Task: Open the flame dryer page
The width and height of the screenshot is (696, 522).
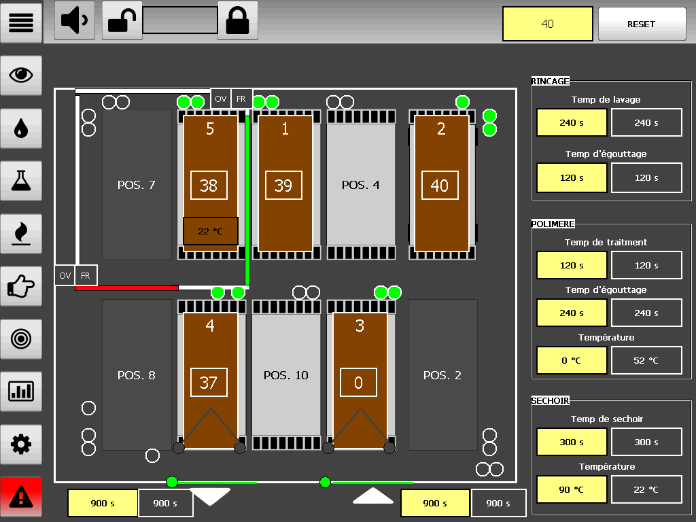Action: (21, 233)
